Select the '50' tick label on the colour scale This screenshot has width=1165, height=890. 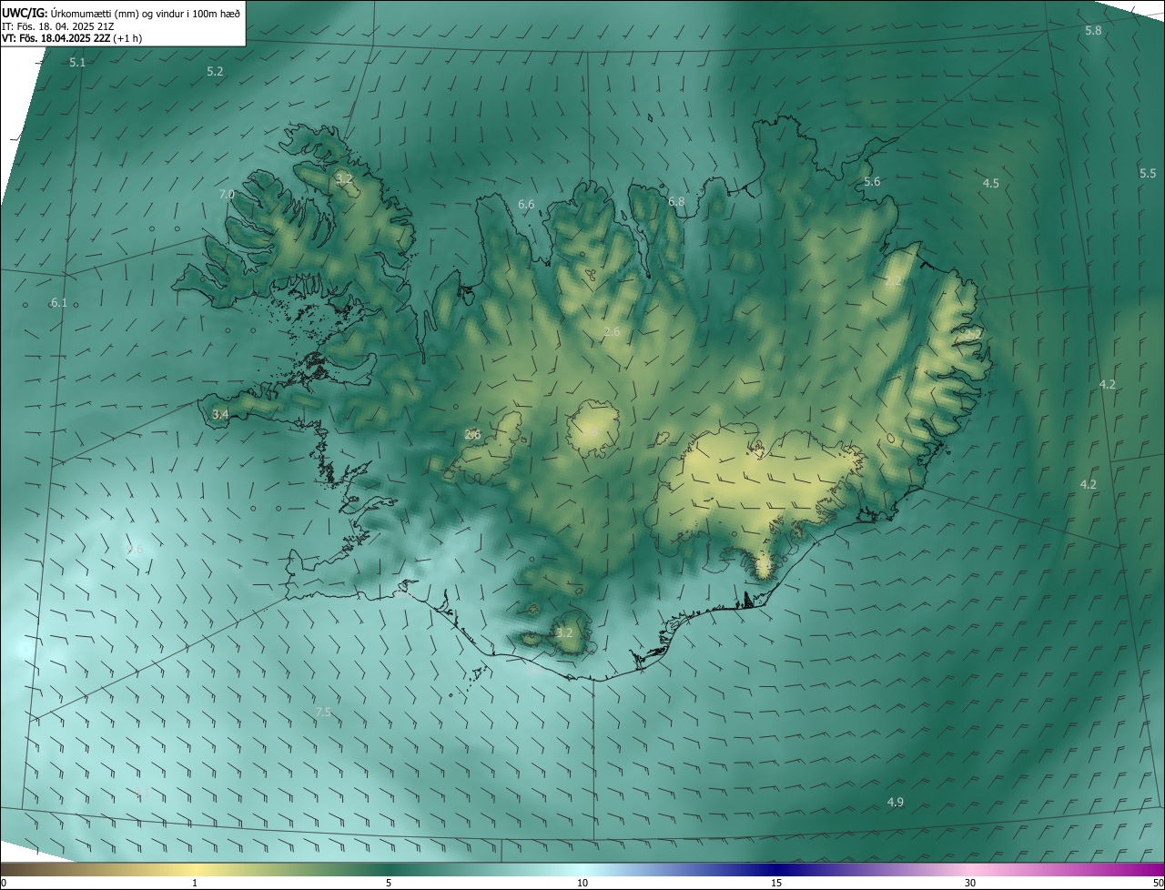click(1158, 883)
